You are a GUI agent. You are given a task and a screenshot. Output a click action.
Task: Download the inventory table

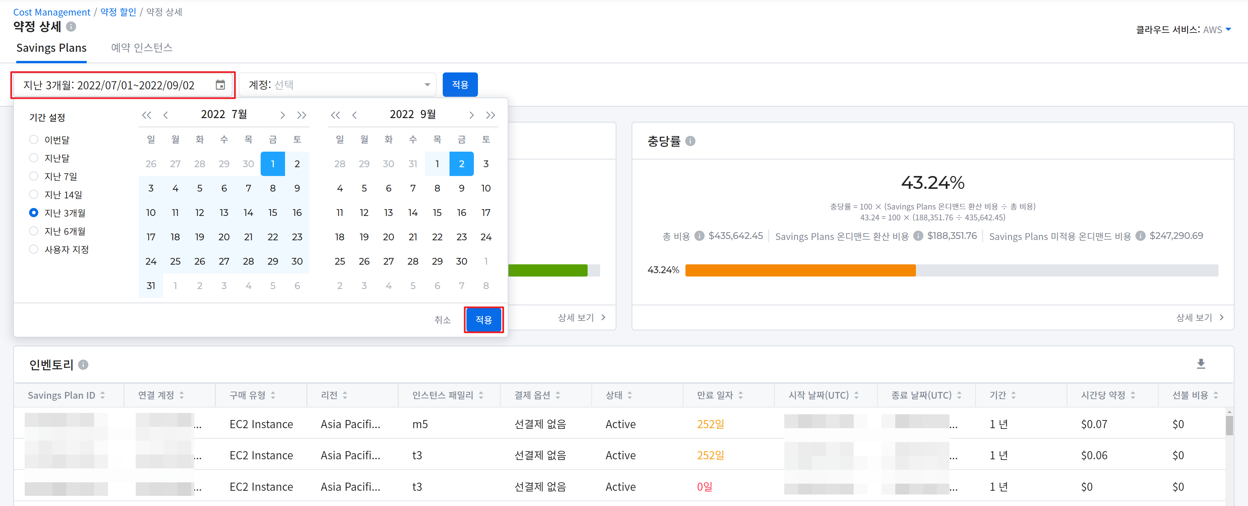point(1201,364)
